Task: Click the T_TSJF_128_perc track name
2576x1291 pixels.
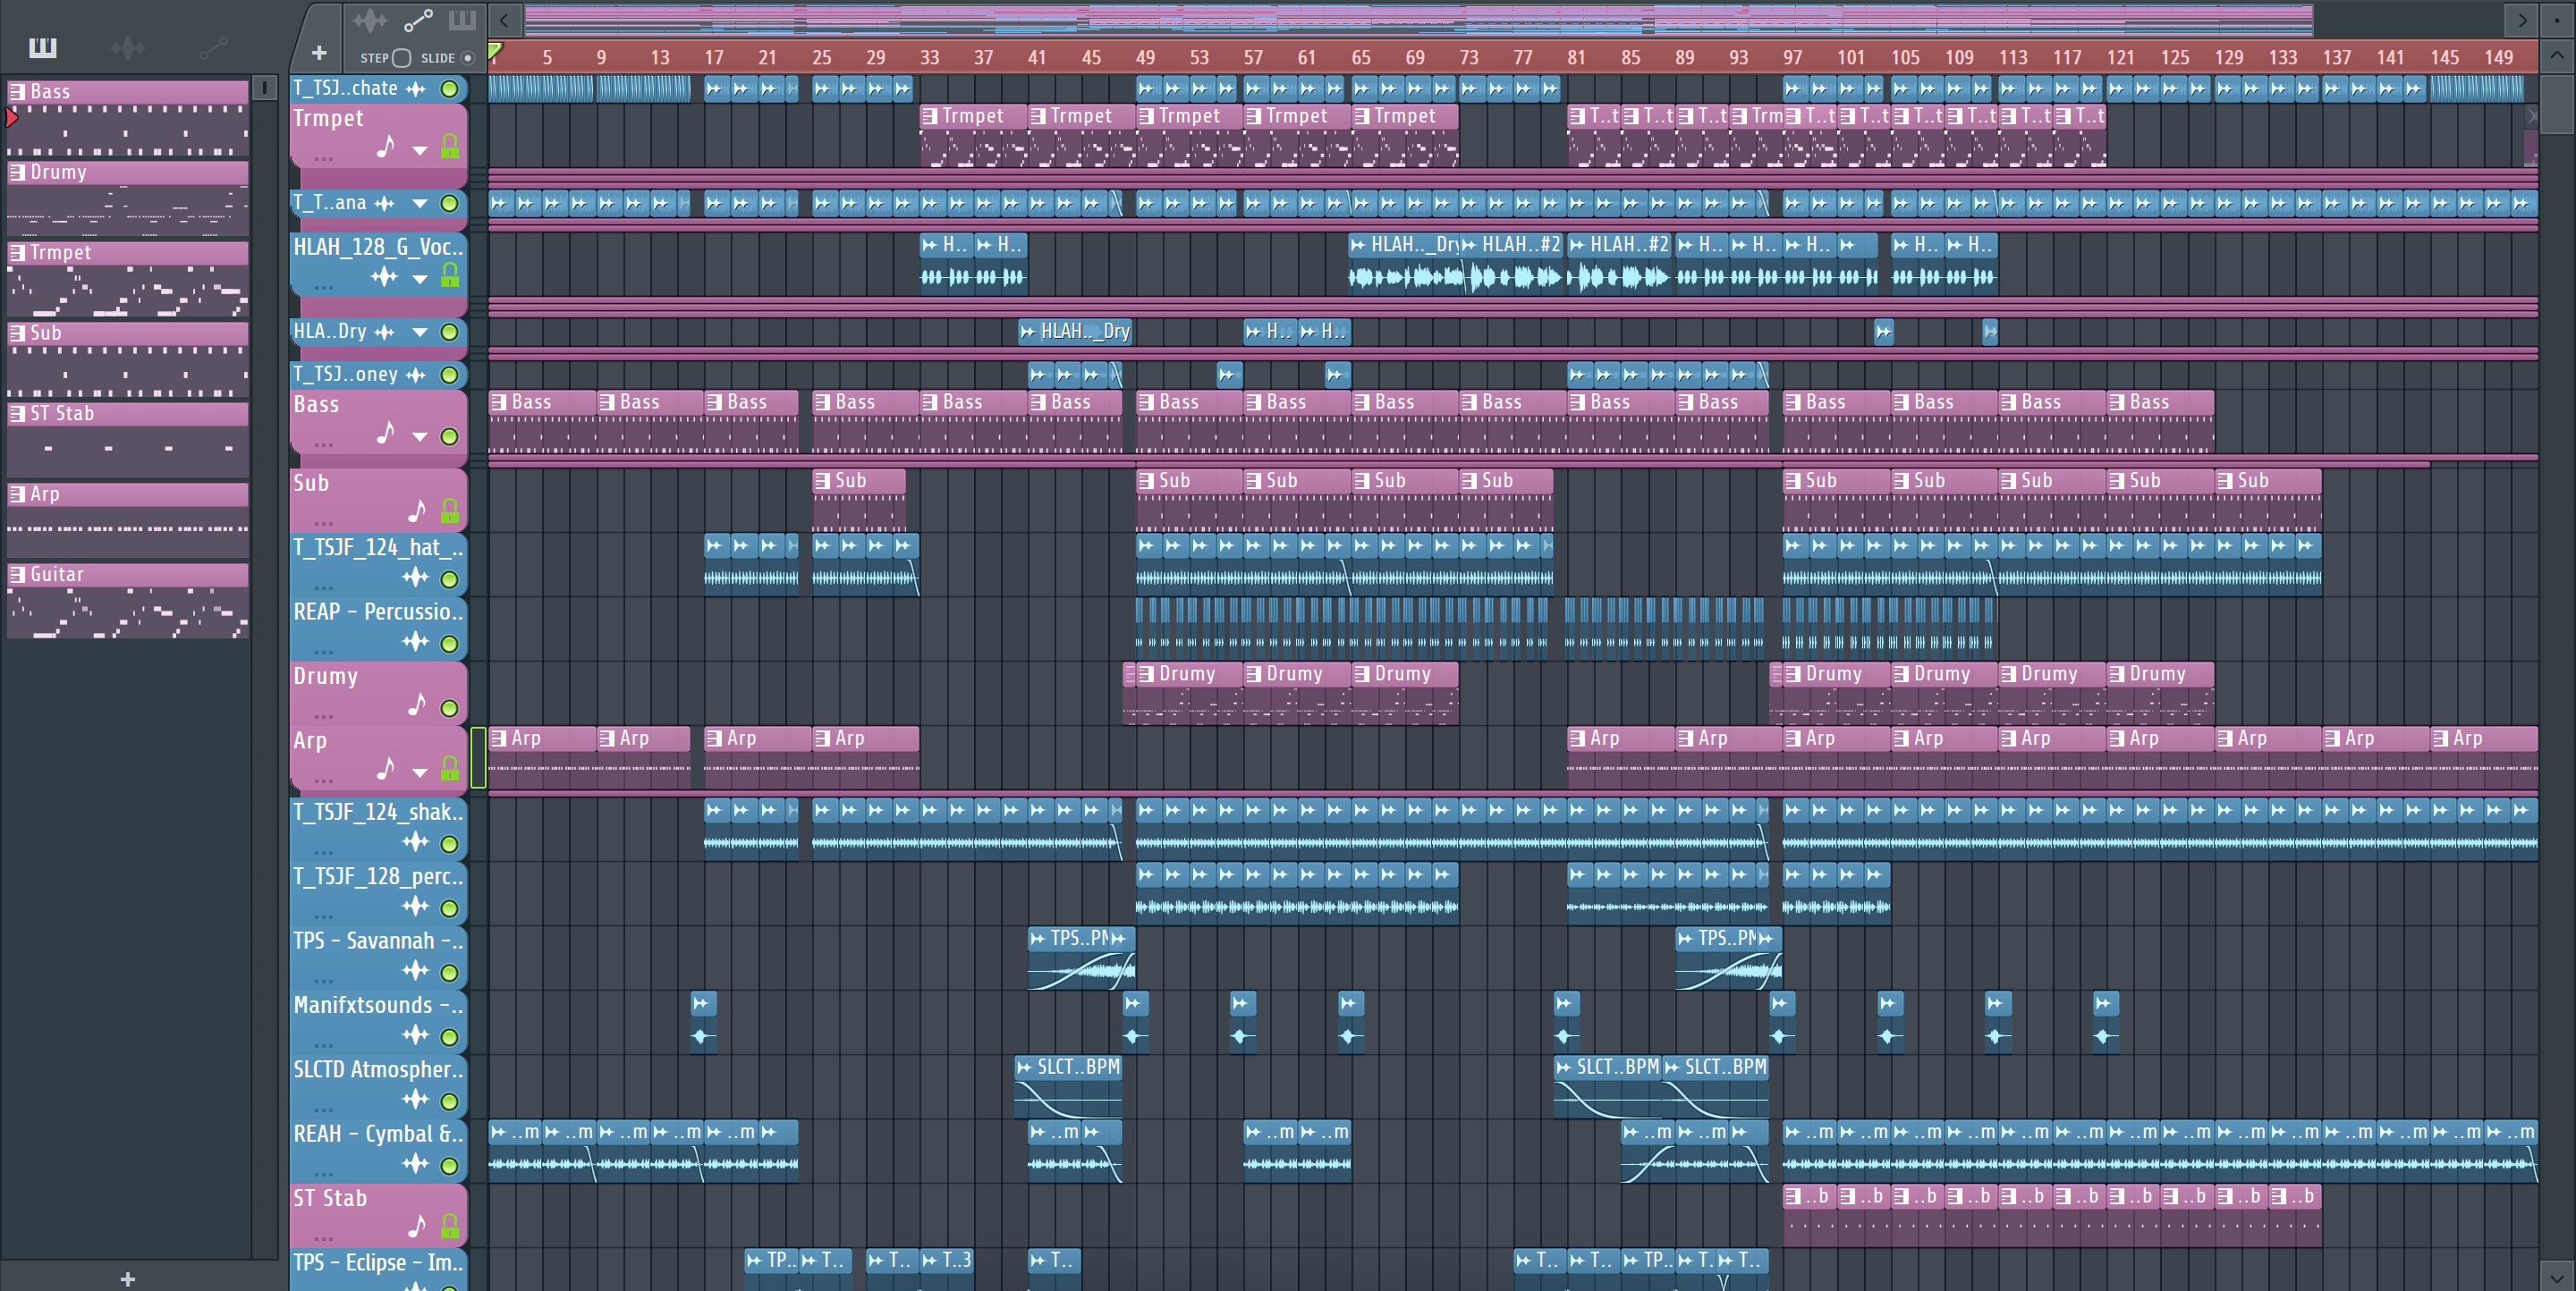Action: (x=378, y=876)
